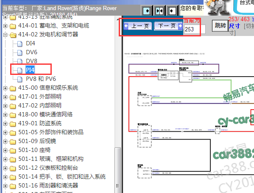This screenshot has width=254, height=193.
Task: Expand the 417-01 外部照明 node
Action: click(6, 97)
